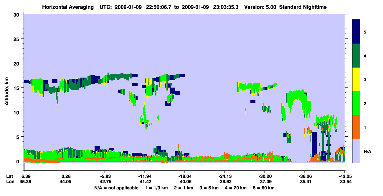Click legend text '2 = 1 km'
This screenshot has width=383, height=196.
click(x=184, y=188)
